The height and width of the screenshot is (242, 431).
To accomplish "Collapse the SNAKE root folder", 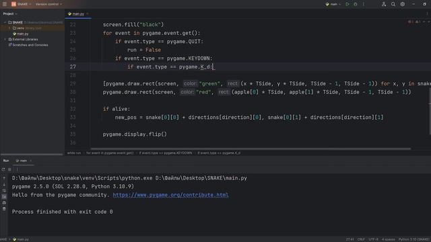I will [x=5, y=22].
